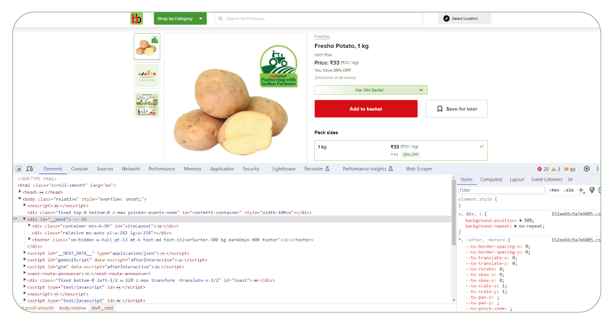This screenshot has width=614, height=323.
Task: Expand the ellipsis in the gtm script
Action: pos(157,266)
